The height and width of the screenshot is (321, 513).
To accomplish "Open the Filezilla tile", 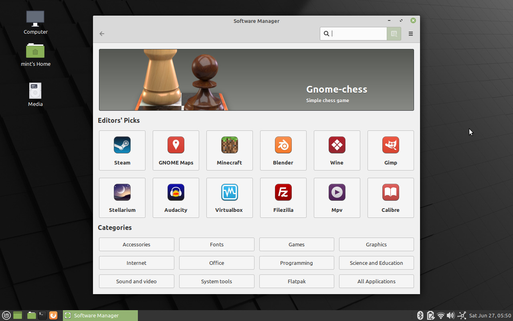I will [x=283, y=198].
